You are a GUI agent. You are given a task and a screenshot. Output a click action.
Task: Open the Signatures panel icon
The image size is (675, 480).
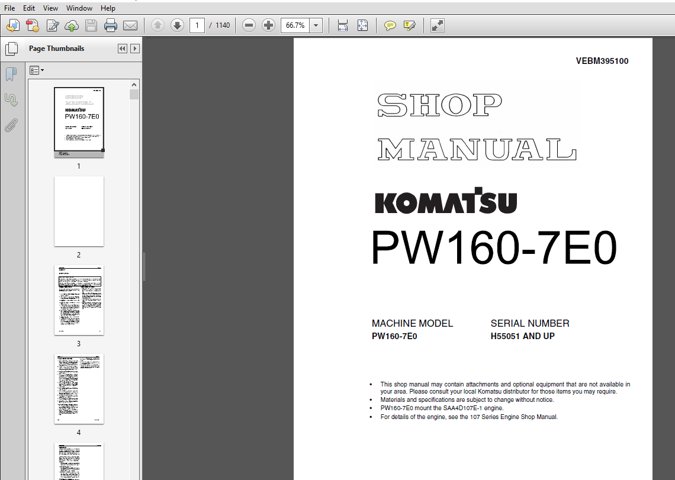pos(11,100)
